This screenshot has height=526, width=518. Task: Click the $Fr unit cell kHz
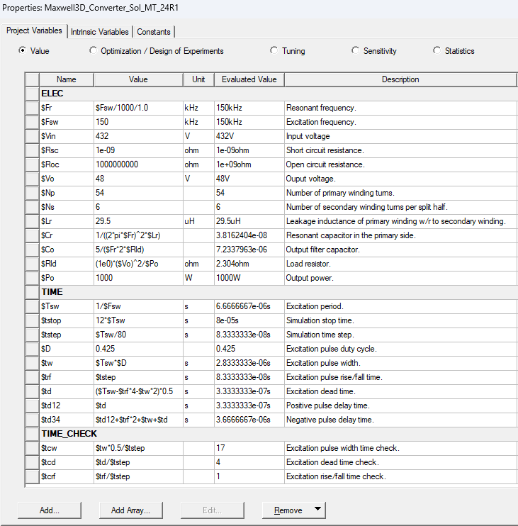pos(198,108)
